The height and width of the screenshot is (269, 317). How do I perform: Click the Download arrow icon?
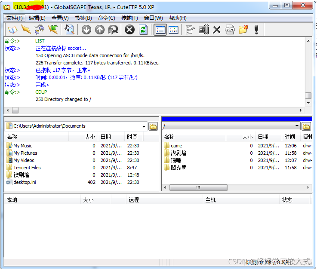click(86, 30)
